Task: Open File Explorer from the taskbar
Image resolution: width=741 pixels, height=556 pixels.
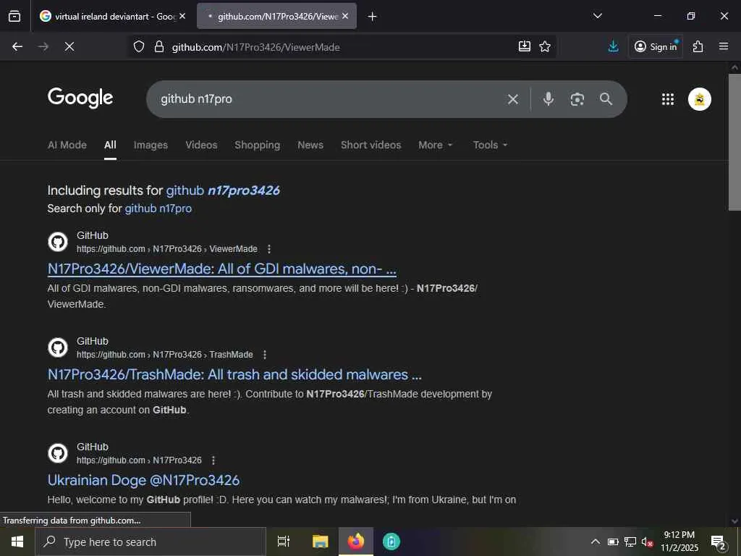Action: point(320,542)
